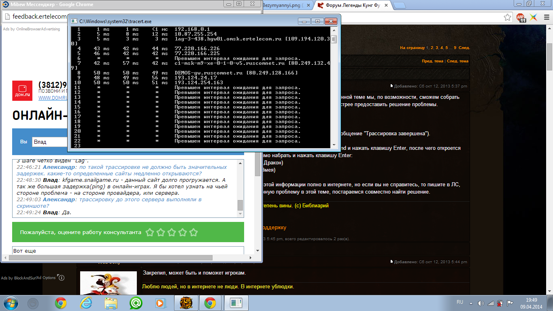Go to forum page 9
The image size is (553, 311).
tap(455, 48)
